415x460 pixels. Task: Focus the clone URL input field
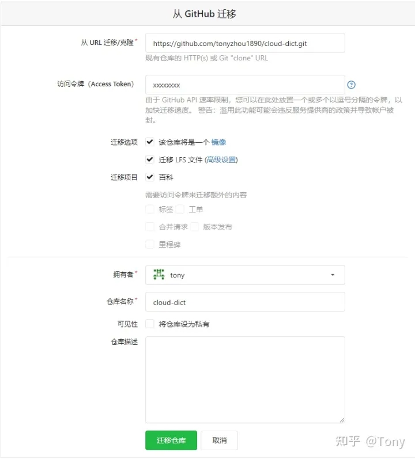coord(245,43)
